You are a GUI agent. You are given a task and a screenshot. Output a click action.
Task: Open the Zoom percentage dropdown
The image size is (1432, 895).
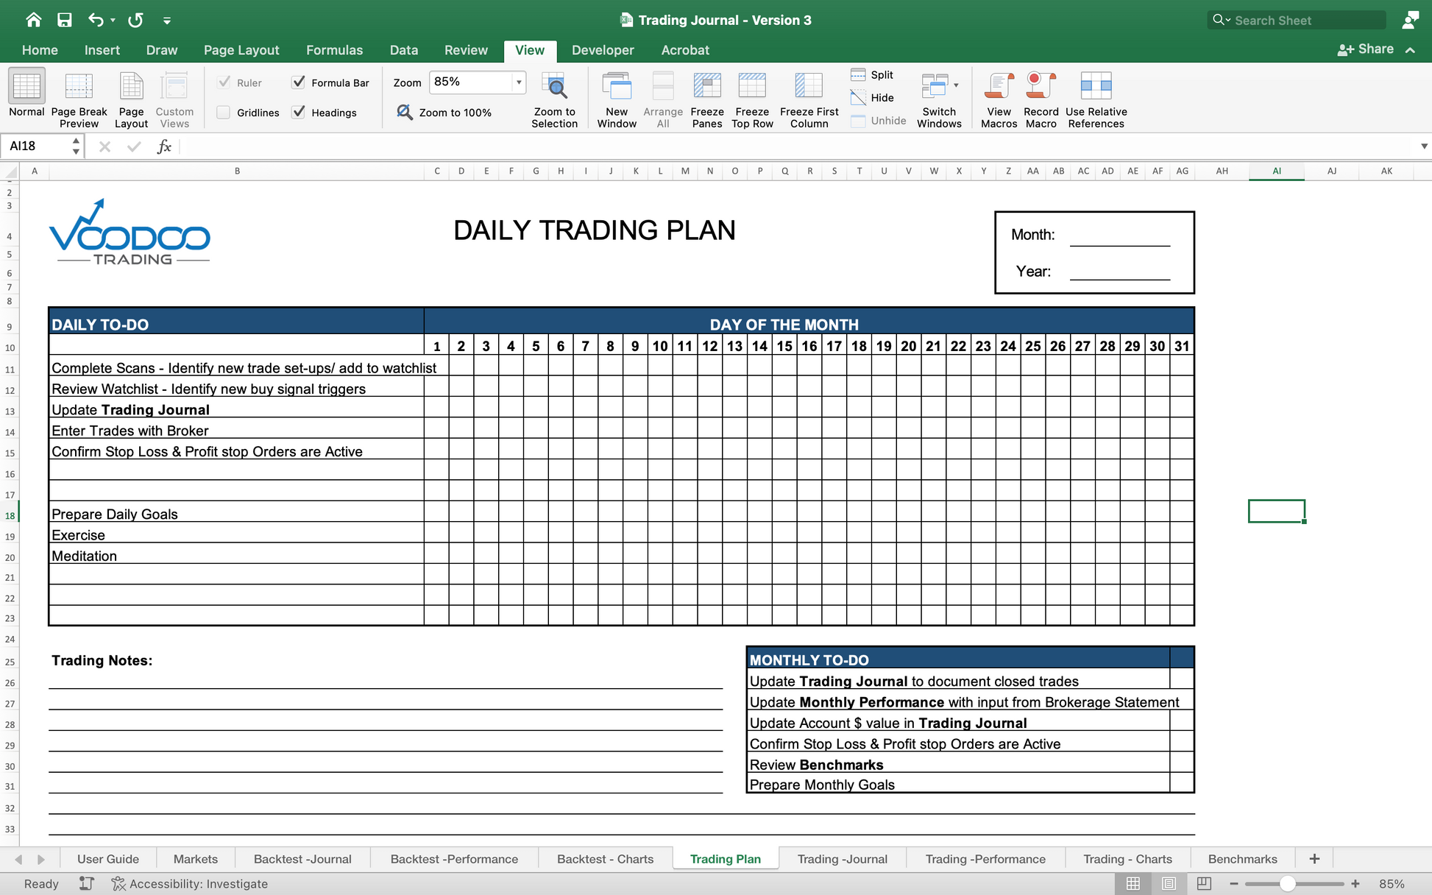(x=519, y=82)
